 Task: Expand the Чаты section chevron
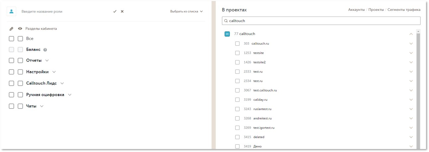coord(42,106)
